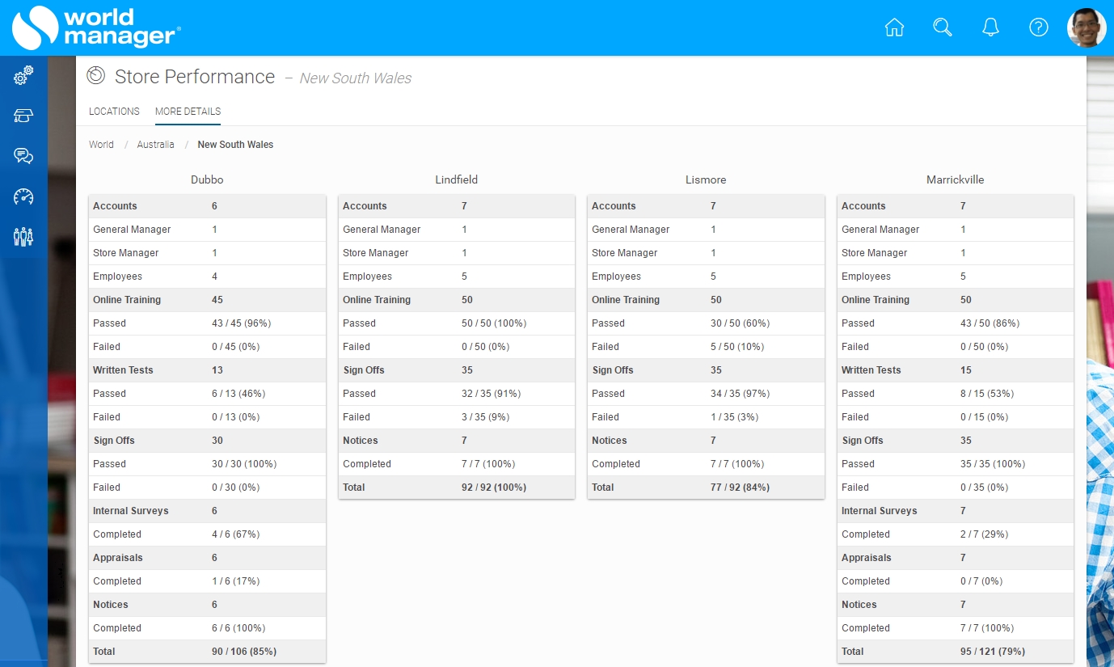Click Lismore Online Training passed 30 / 50
Image resolution: width=1114 pixels, height=667 pixels.
(x=740, y=323)
